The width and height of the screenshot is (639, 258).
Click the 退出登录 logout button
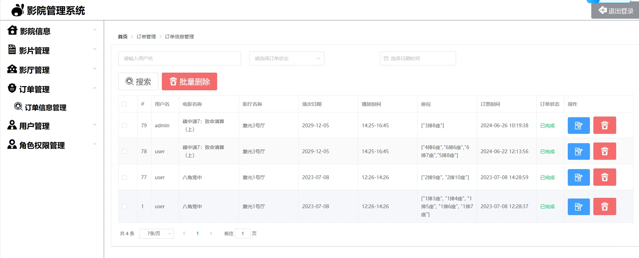tap(615, 11)
